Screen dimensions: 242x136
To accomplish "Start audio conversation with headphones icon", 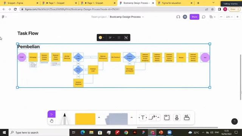I will click(x=178, y=17).
